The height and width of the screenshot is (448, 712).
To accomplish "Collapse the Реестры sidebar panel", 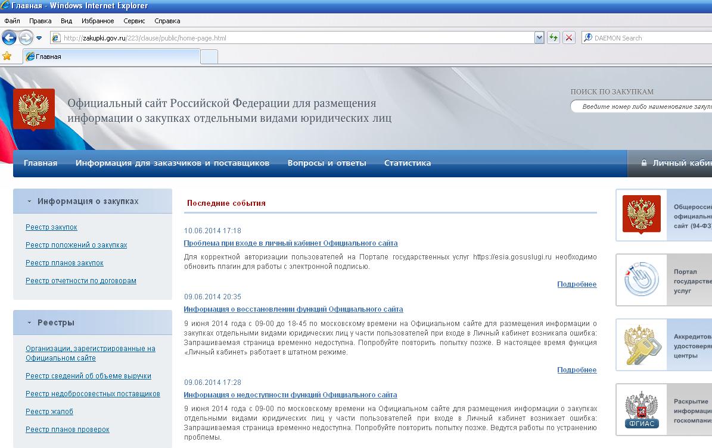I will pos(29,323).
